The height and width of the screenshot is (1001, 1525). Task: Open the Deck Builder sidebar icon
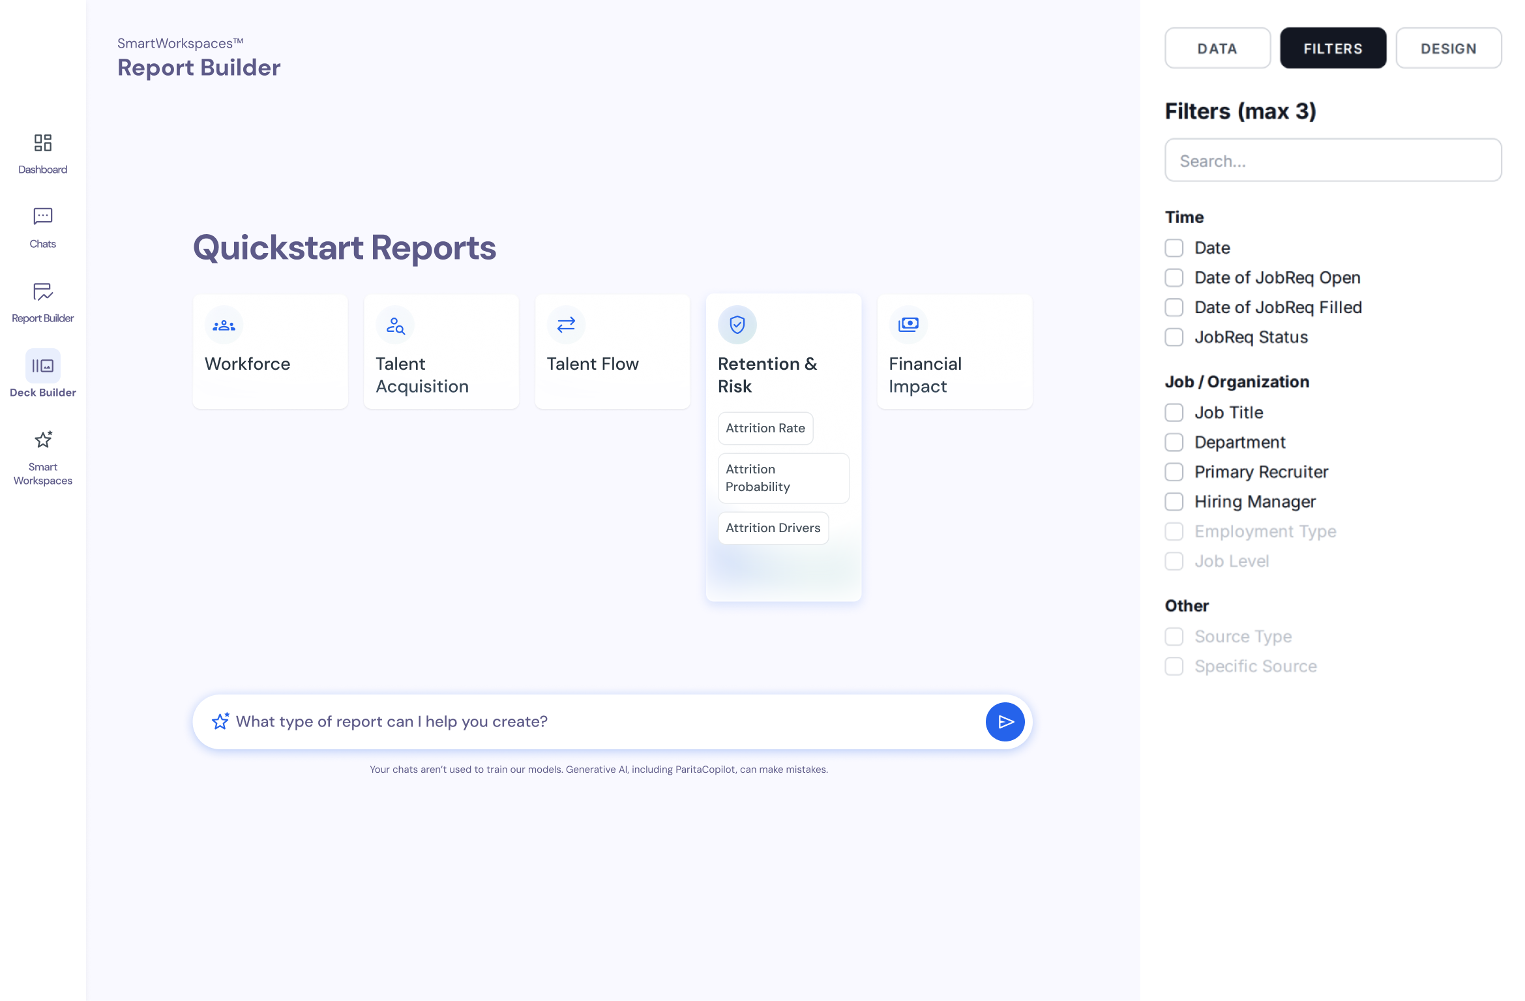pyautogui.click(x=43, y=366)
